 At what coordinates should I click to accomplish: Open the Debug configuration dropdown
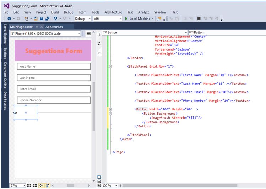(x=89, y=19)
